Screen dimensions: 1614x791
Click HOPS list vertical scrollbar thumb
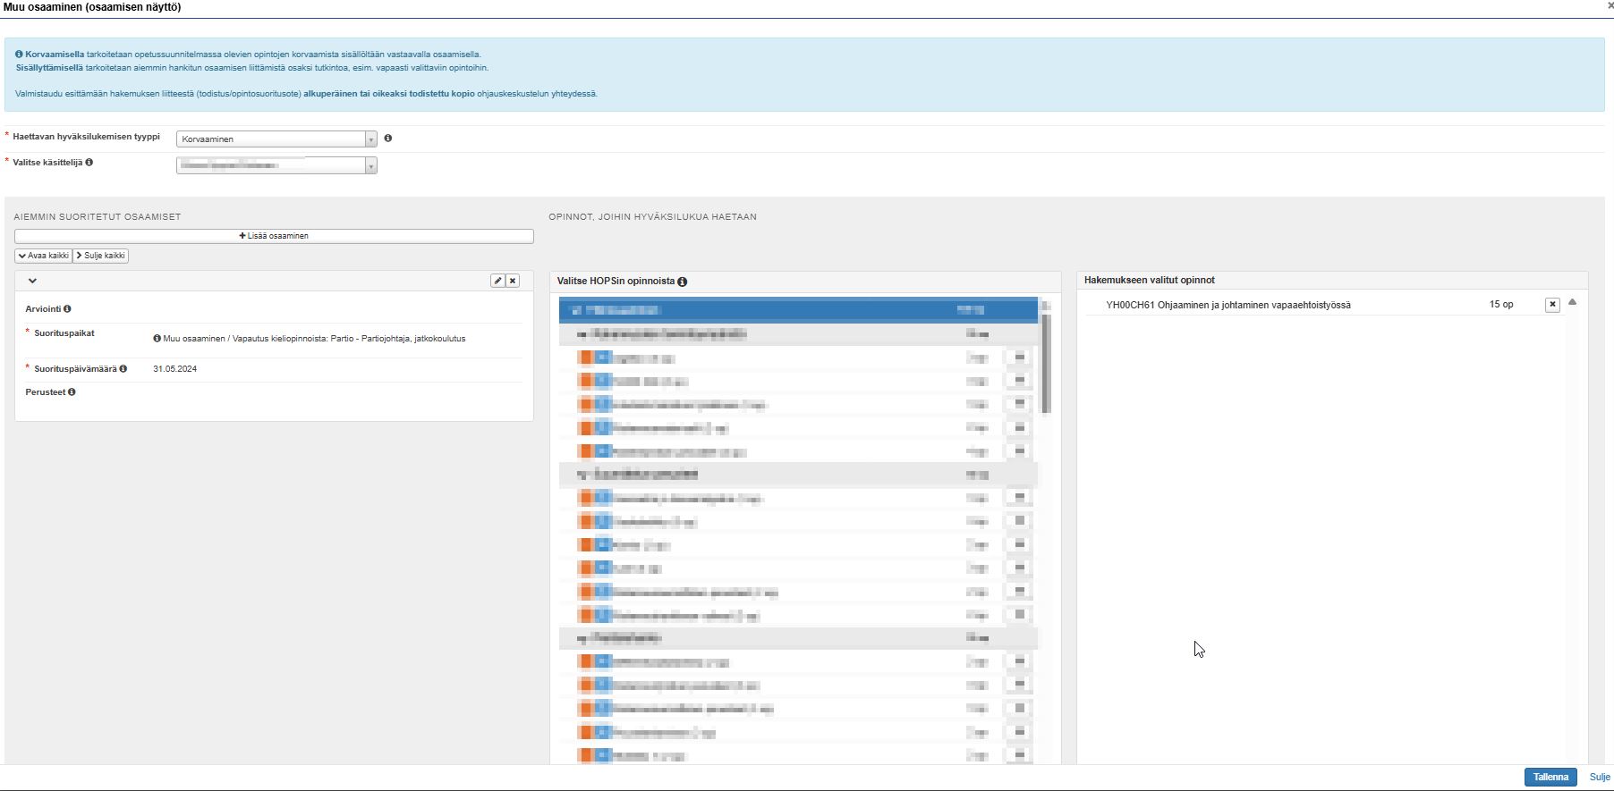click(x=1046, y=364)
